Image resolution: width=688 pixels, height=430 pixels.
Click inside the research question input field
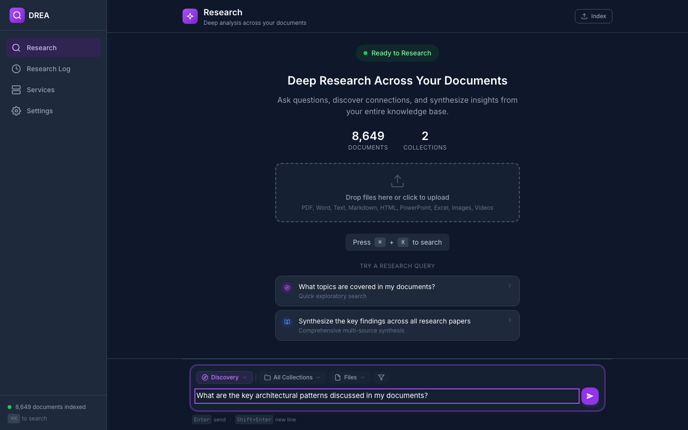pos(386,396)
